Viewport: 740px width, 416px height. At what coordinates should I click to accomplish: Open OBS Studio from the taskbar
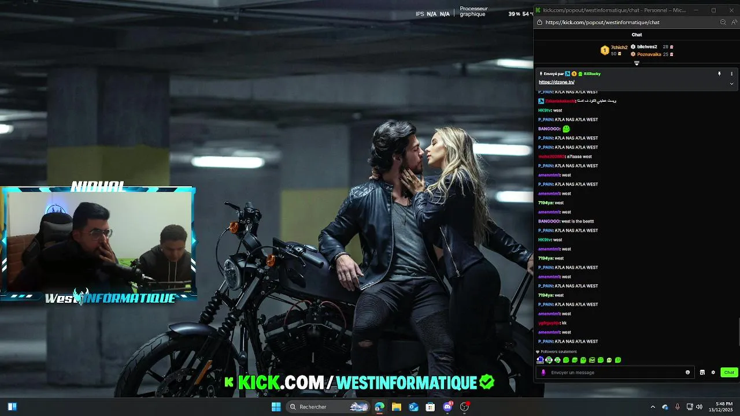point(464,407)
